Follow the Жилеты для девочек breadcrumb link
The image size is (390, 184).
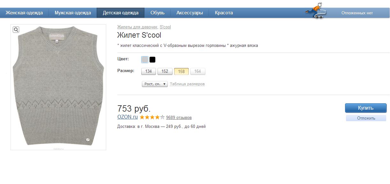(137, 27)
